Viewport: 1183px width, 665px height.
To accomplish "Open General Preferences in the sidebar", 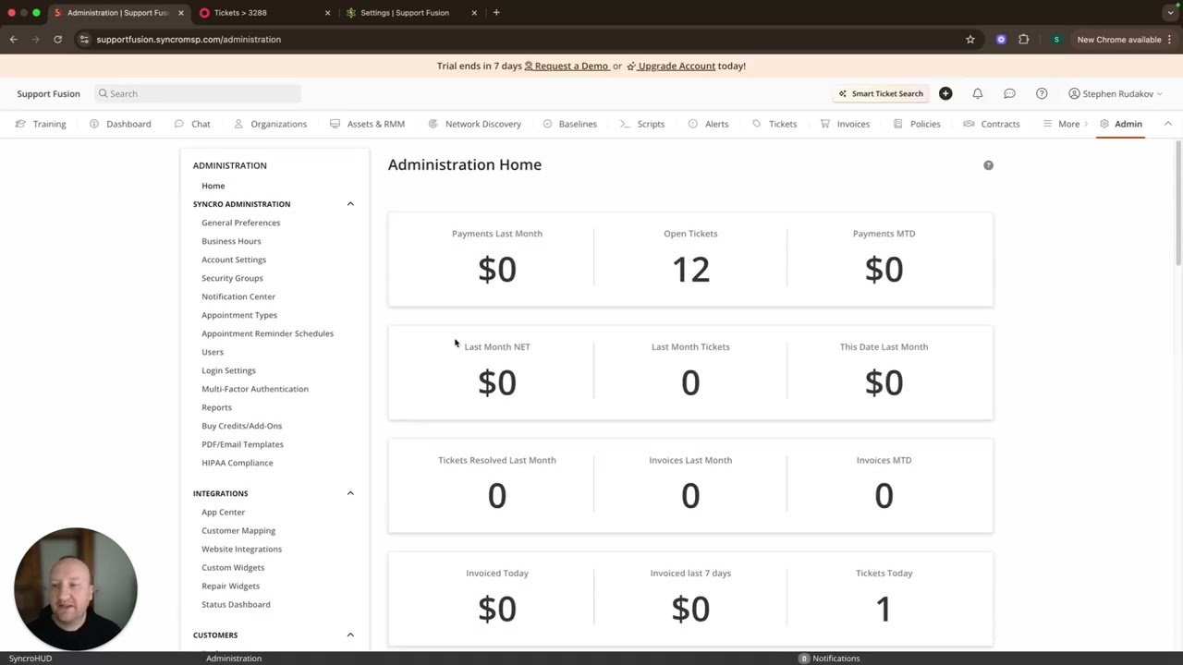I will point(240,223).
